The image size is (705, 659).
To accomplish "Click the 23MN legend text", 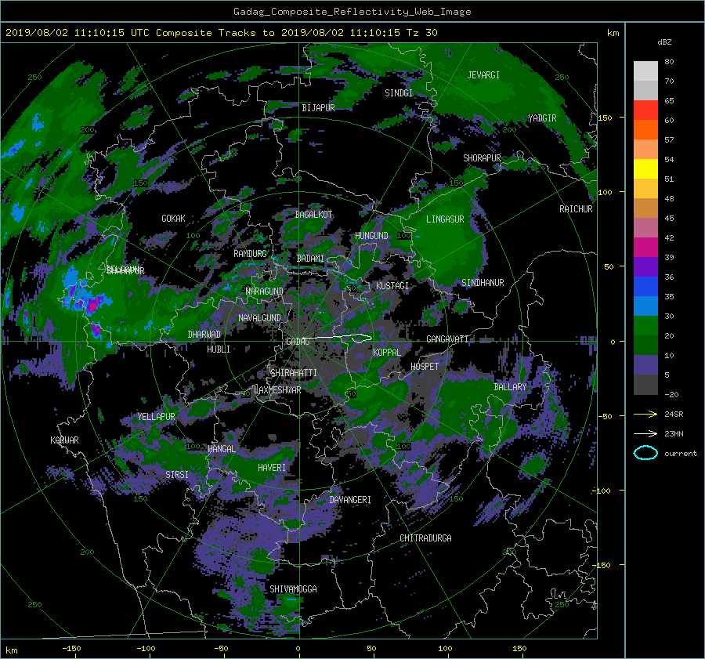I will click(x=674, y=434).
